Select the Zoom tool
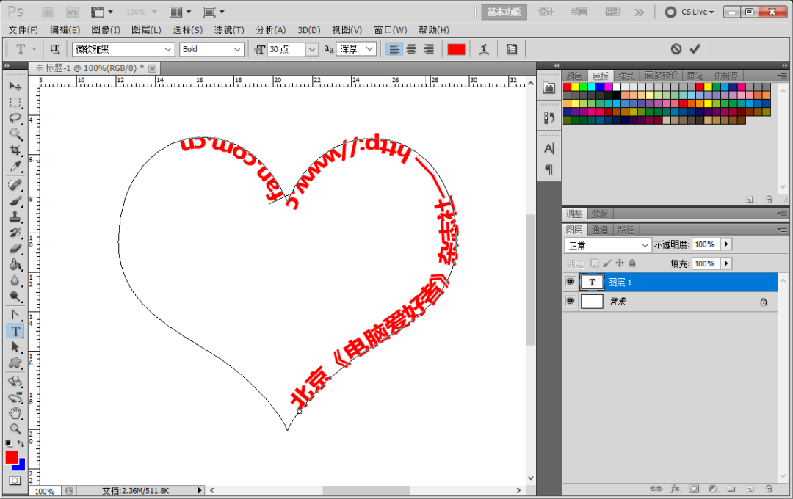This screenshot has width=793, height=499. pyautogui.click(x=15, y=429)
